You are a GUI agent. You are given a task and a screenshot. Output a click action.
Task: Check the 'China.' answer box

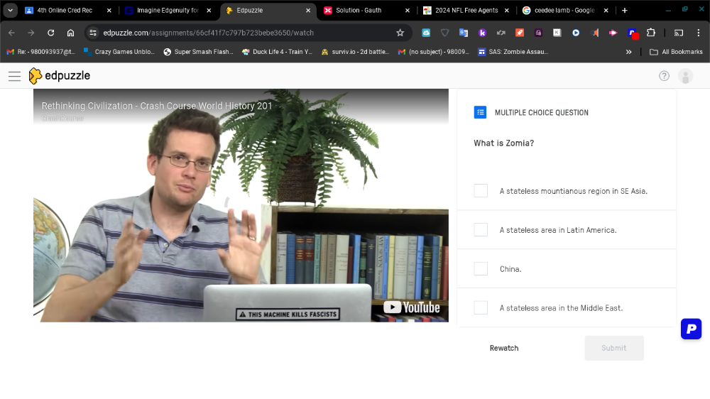click(x=481, y=268)
